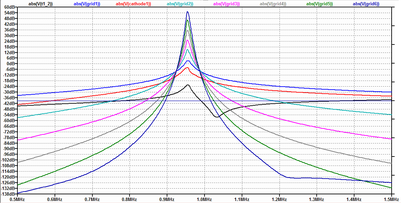This screenshot has width=401, height=203.
Task: Select the gray abs(V(grid4)) trace label
Action: [273, 4]
